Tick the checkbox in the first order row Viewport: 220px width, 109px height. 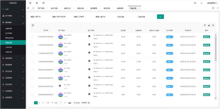pyautogui.click(x=32, y=37)
